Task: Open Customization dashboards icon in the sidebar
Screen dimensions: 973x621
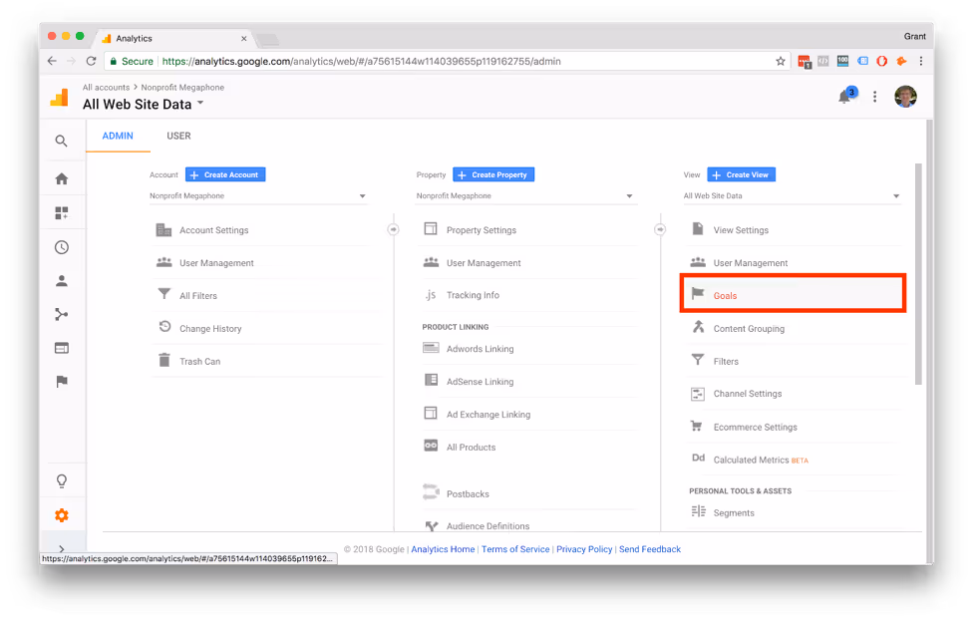Action: (x=62, y=212)
